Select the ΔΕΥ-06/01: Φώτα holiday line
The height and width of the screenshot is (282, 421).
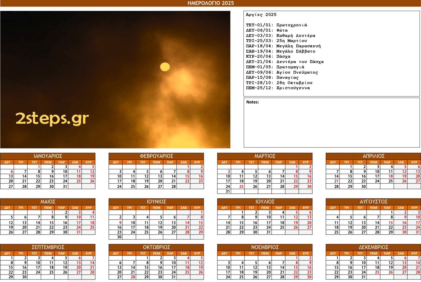tap(267, 30)
